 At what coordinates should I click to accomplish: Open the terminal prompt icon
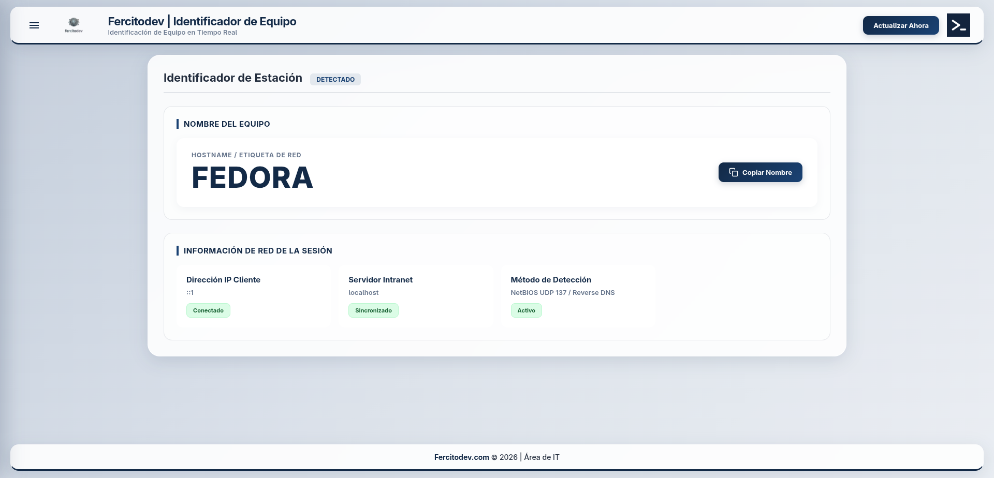pos(958,25)
